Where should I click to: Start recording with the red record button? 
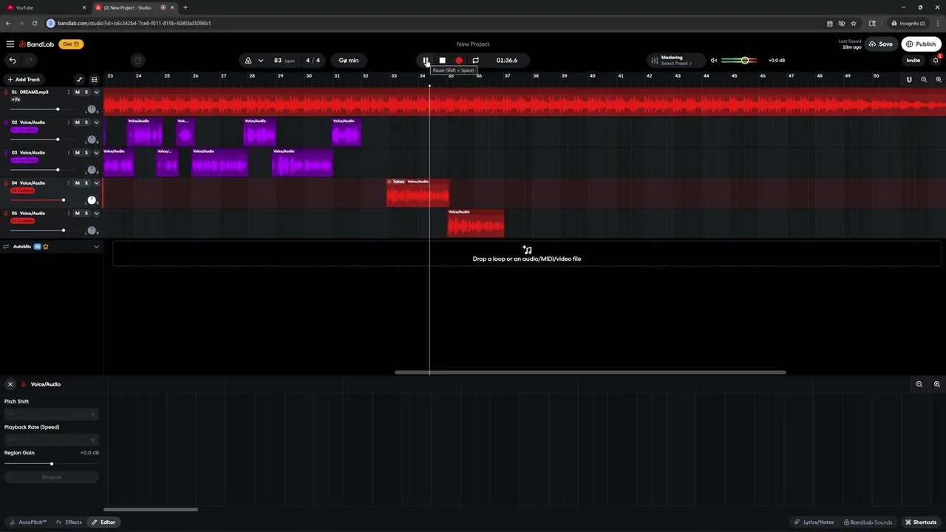(x=459, y=61)
